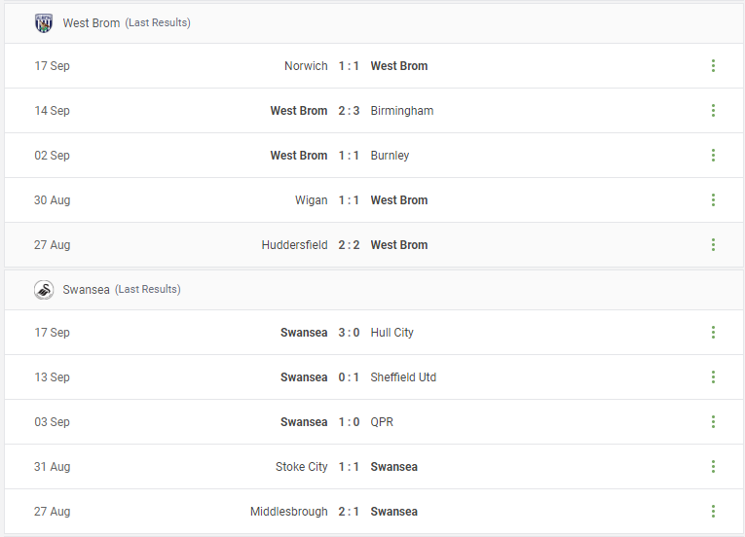The image size is (745, 537).
Task: Open the Birmingham team link
Action: click(x=402, y=111)
